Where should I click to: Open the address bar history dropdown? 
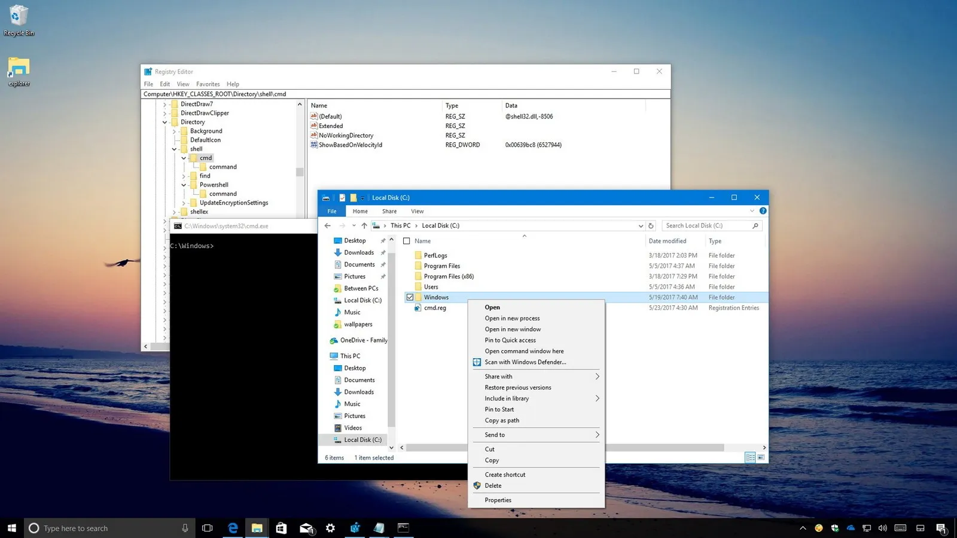[641, 225]
